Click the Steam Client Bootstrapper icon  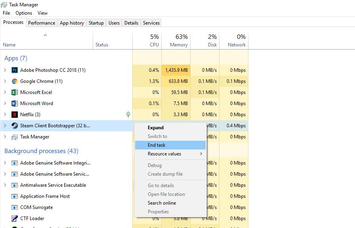coord(15,126)
